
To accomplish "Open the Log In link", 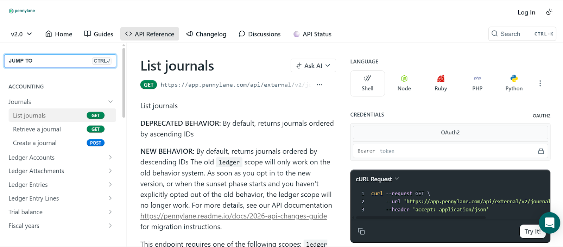I will point(526,12).
